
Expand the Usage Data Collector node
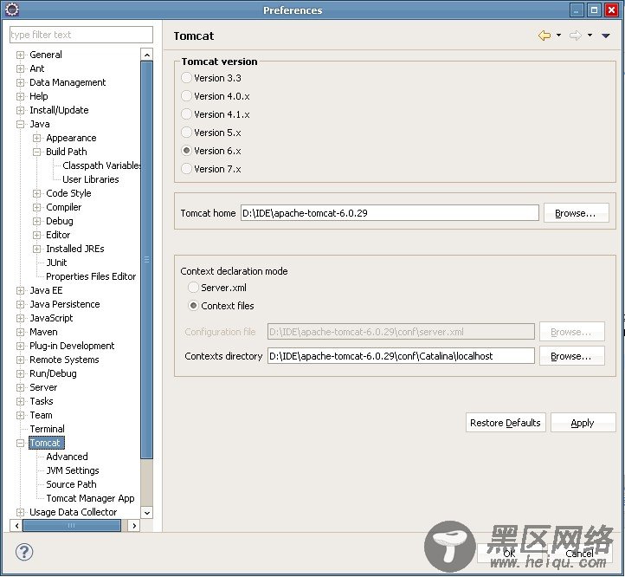tap(20, 512)
